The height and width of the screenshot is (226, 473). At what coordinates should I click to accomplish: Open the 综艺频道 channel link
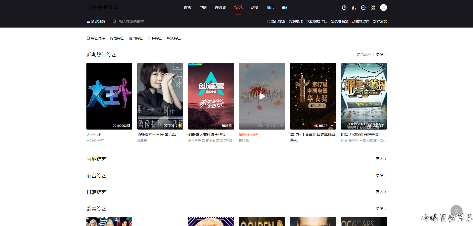coord(364,54)
